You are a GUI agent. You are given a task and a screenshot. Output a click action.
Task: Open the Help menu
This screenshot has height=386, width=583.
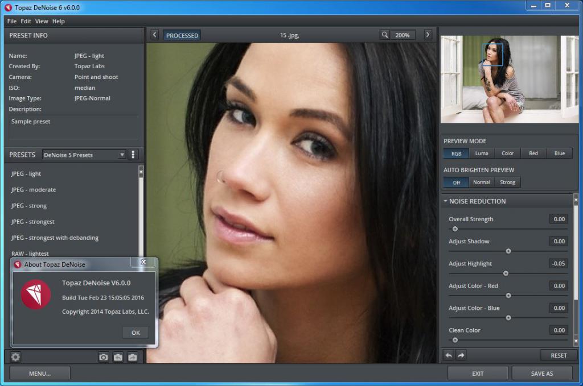(x=59, y=21)
